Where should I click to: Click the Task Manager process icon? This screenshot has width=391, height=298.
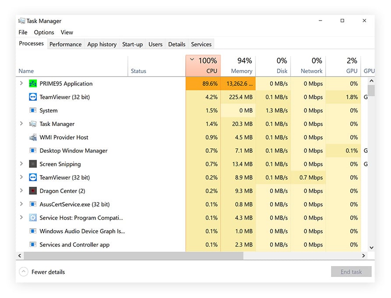coord(33,124)
